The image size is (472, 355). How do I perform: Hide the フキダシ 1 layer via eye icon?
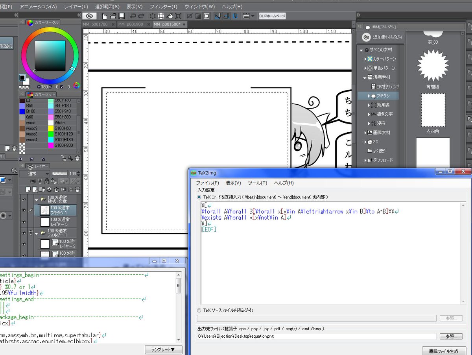click(23, 210)
